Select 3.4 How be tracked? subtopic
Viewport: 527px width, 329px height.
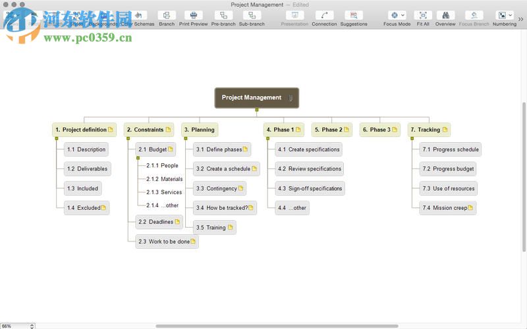tap(225, 208)
